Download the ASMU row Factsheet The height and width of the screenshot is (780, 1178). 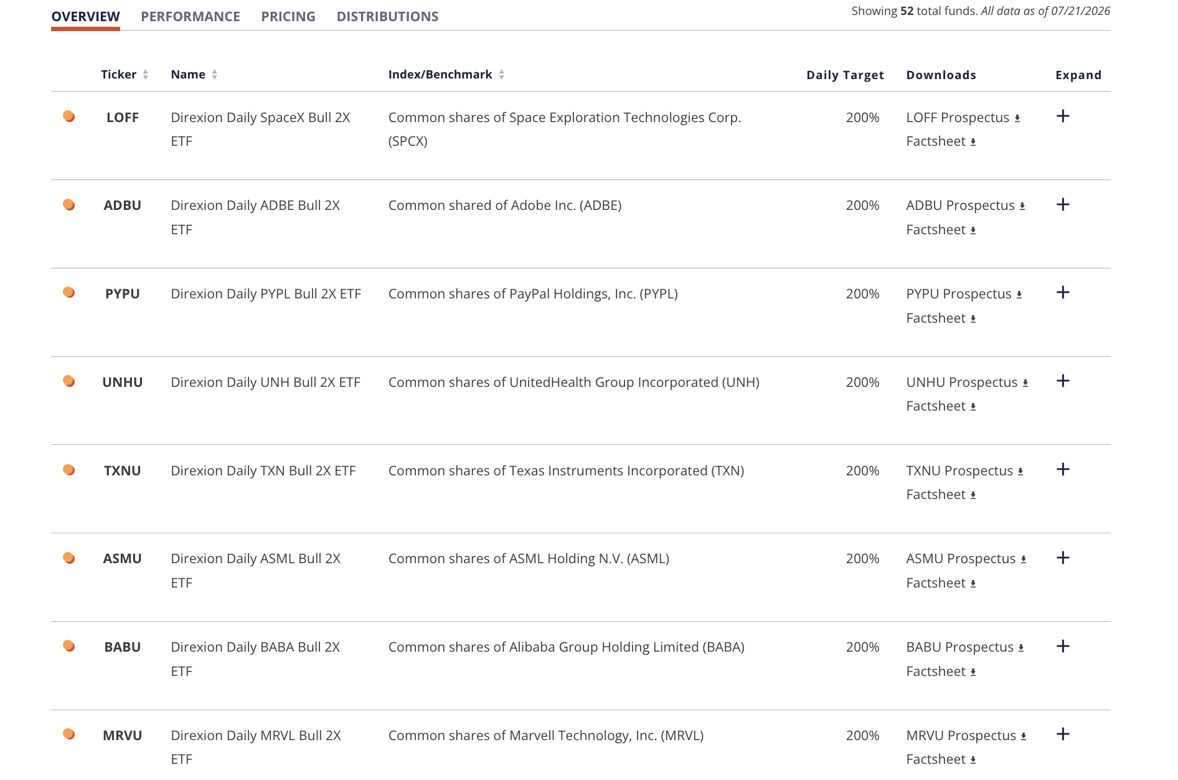941,583
